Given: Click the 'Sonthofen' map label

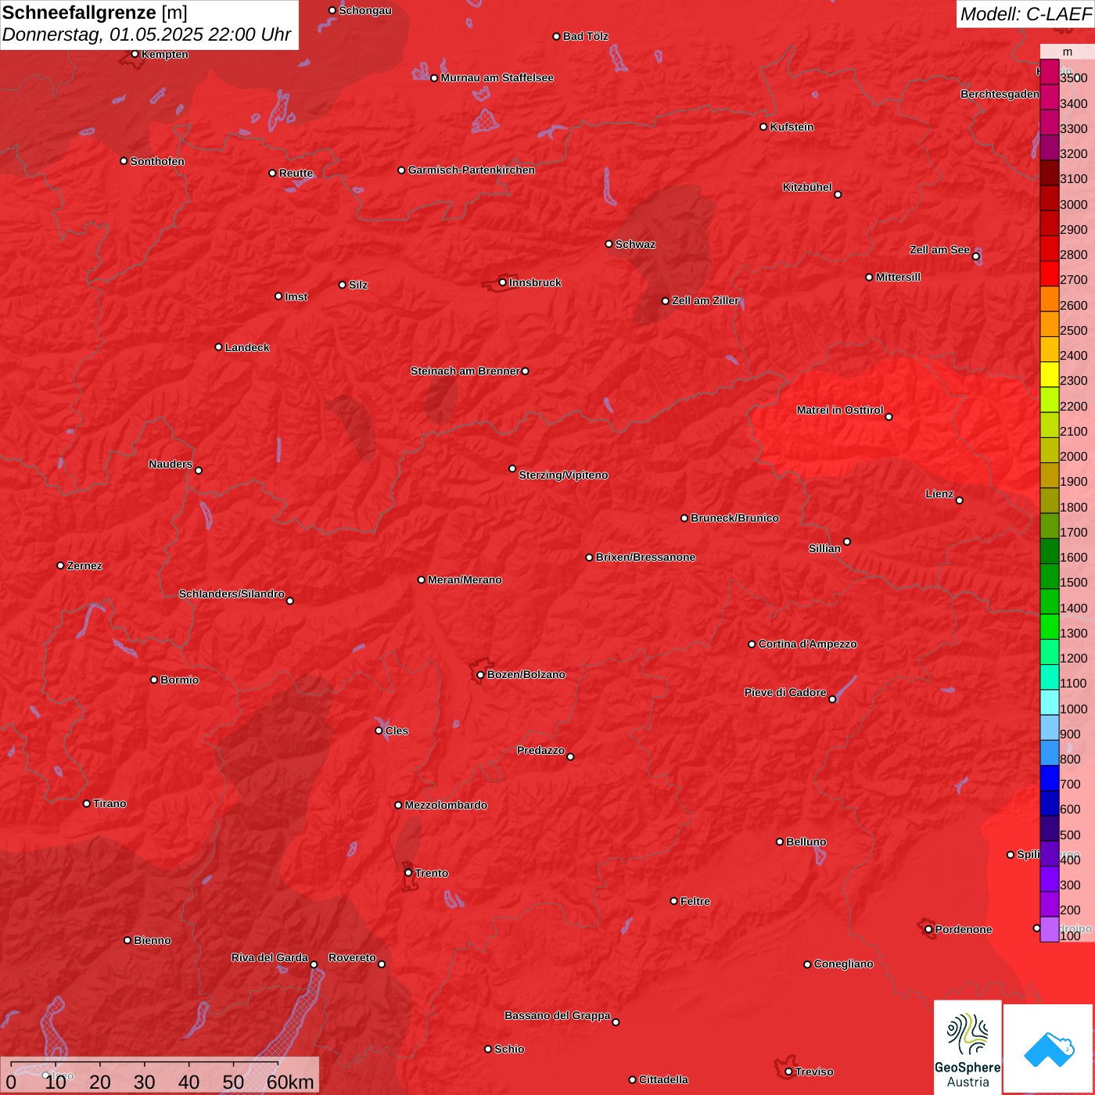Looking at the screenshot, I should tap(157, 161).
